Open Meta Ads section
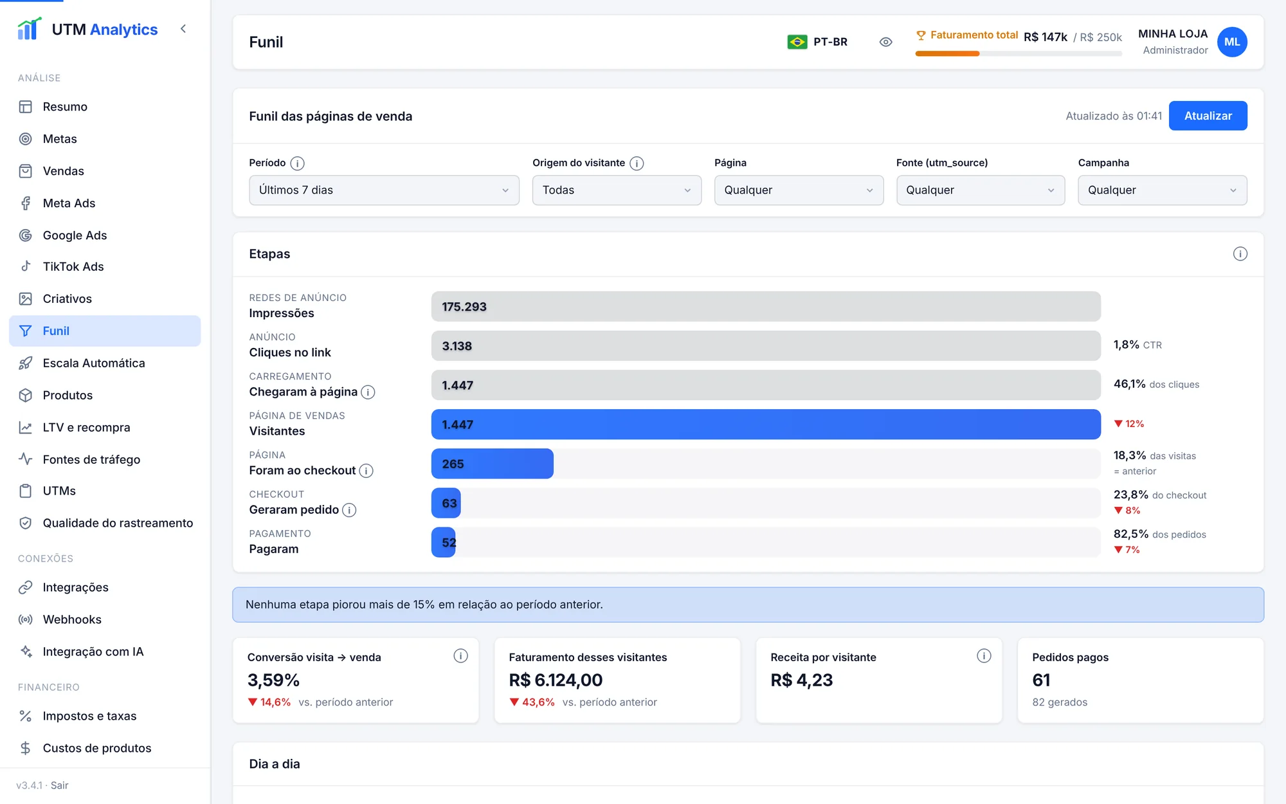1286x804 pixels. click(x=105, y=203)
